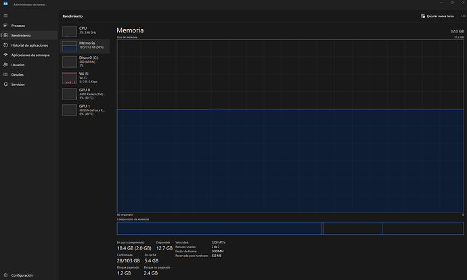Click the Usuarios sidebar icon

pos(5,64)
